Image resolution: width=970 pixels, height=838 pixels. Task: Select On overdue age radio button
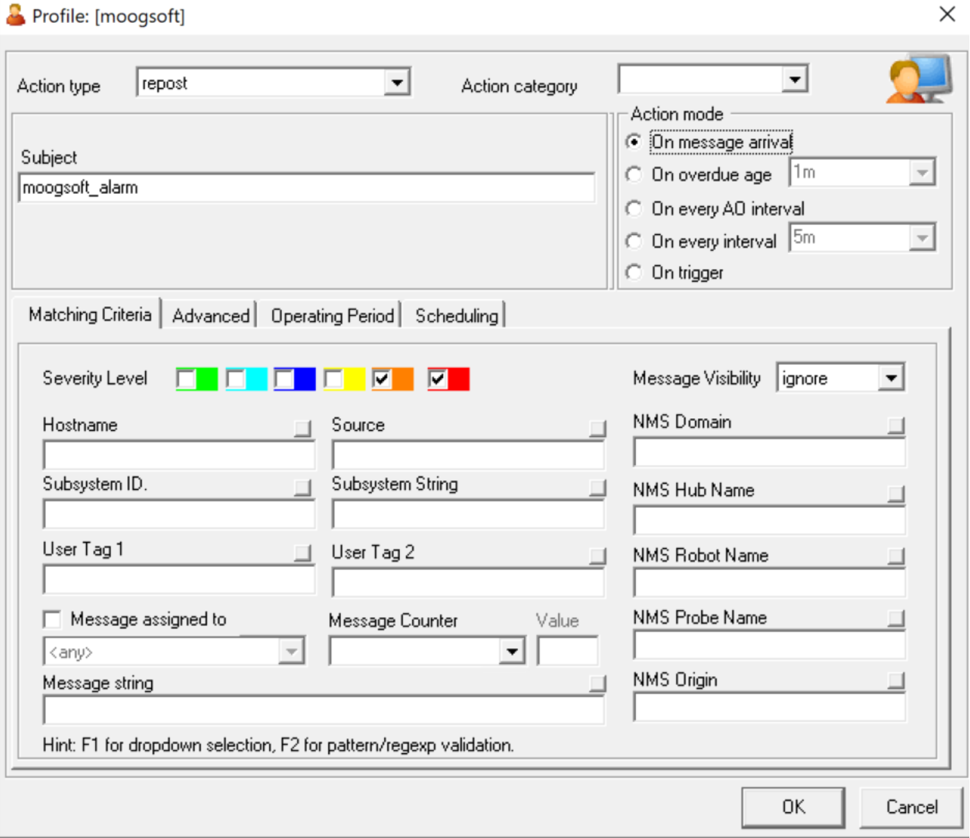click(633, 174)
